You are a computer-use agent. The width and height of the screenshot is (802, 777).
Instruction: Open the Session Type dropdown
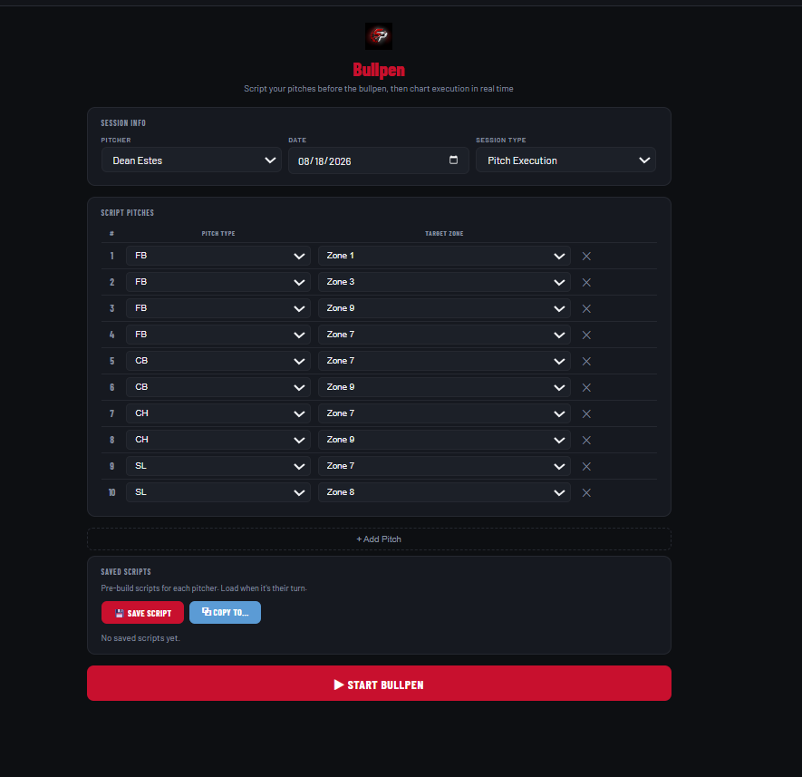click(565, 160)
